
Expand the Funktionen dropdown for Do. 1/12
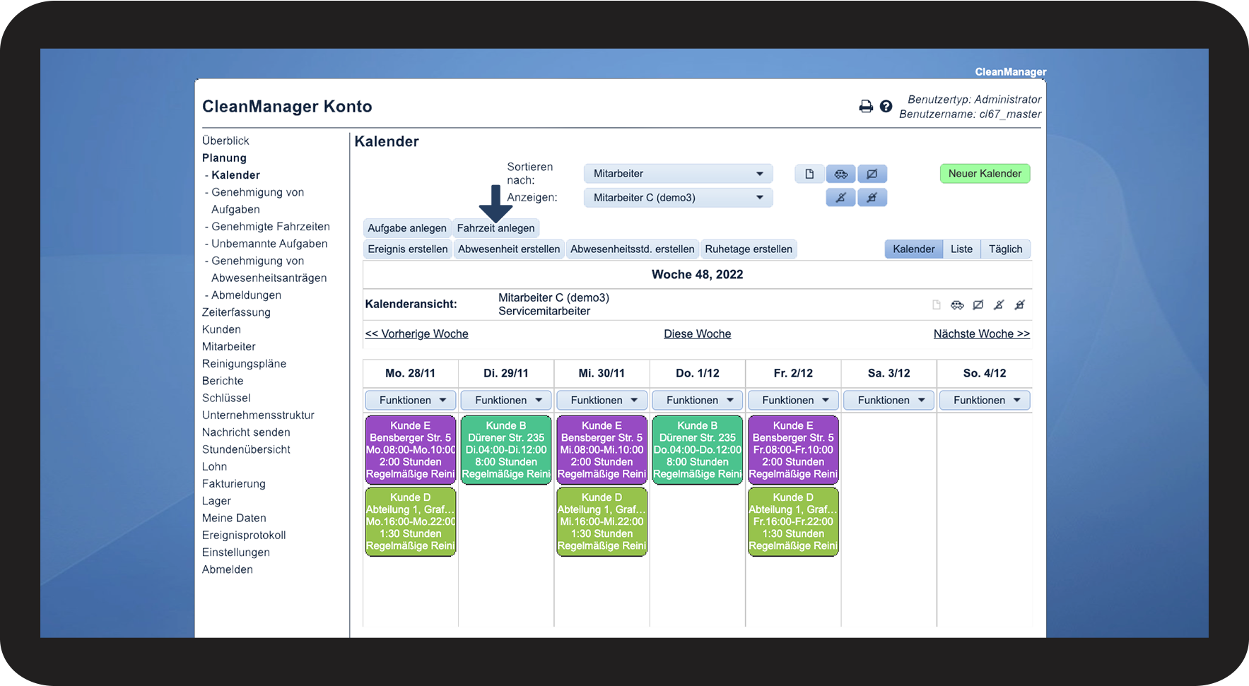698,401
